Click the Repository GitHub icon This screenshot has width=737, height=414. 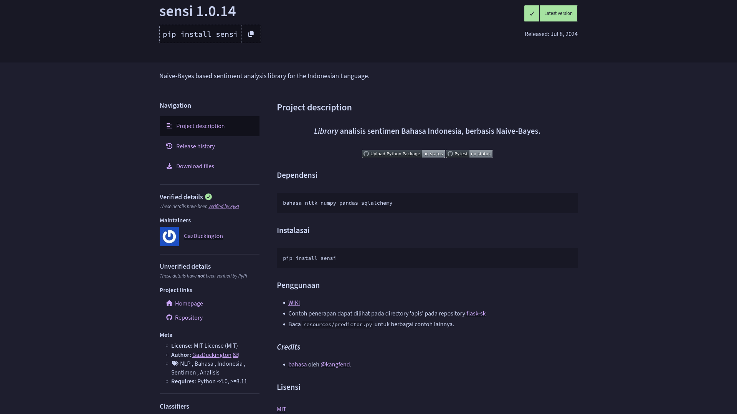[x=169, y=318]
